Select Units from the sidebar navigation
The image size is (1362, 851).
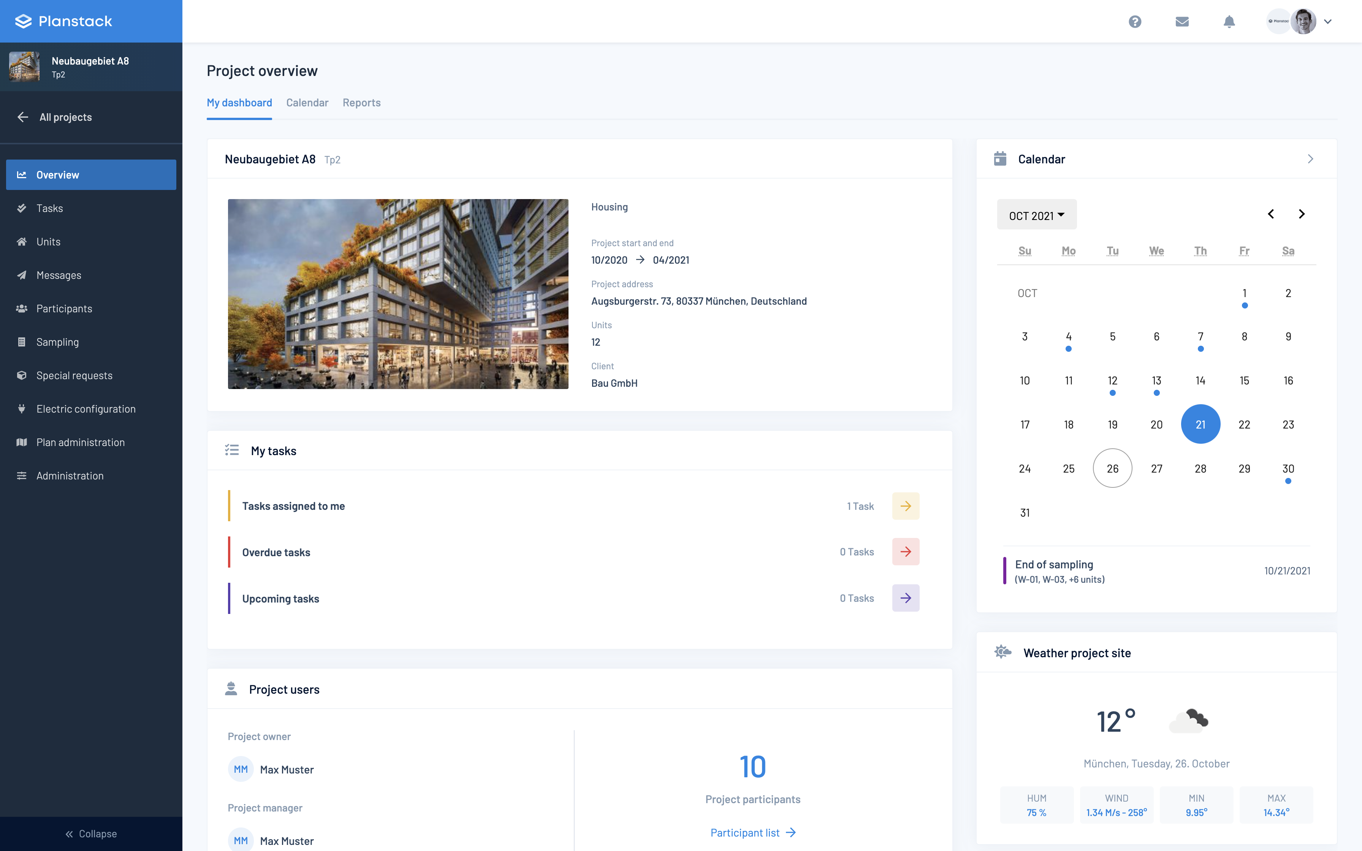point(48,242)
